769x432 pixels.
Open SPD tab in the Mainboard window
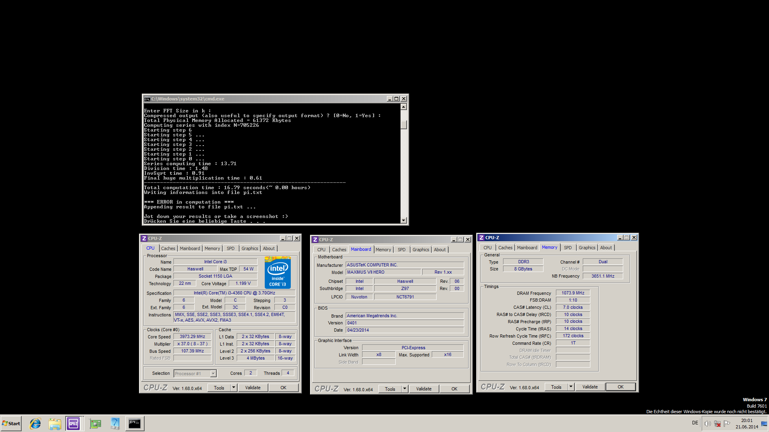pyautogui.click(x=402, y=250)
